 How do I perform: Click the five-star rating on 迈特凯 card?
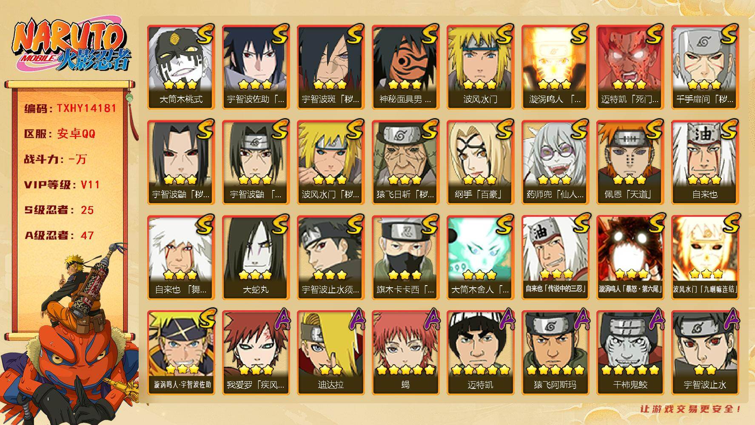click(480, 370)
